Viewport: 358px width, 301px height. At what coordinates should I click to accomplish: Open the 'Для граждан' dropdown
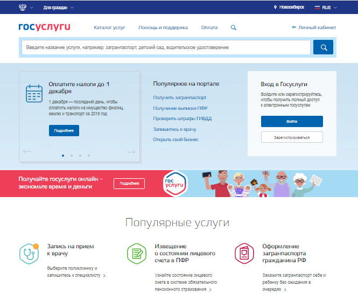(59, 8)
